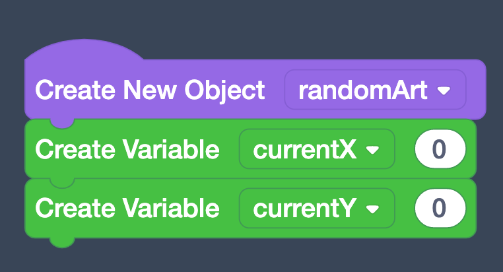This screenshot has height=272, width=503.
Task: Click the 0 value in currentX block
Action: pyautogui.click(x=440, y=151)
